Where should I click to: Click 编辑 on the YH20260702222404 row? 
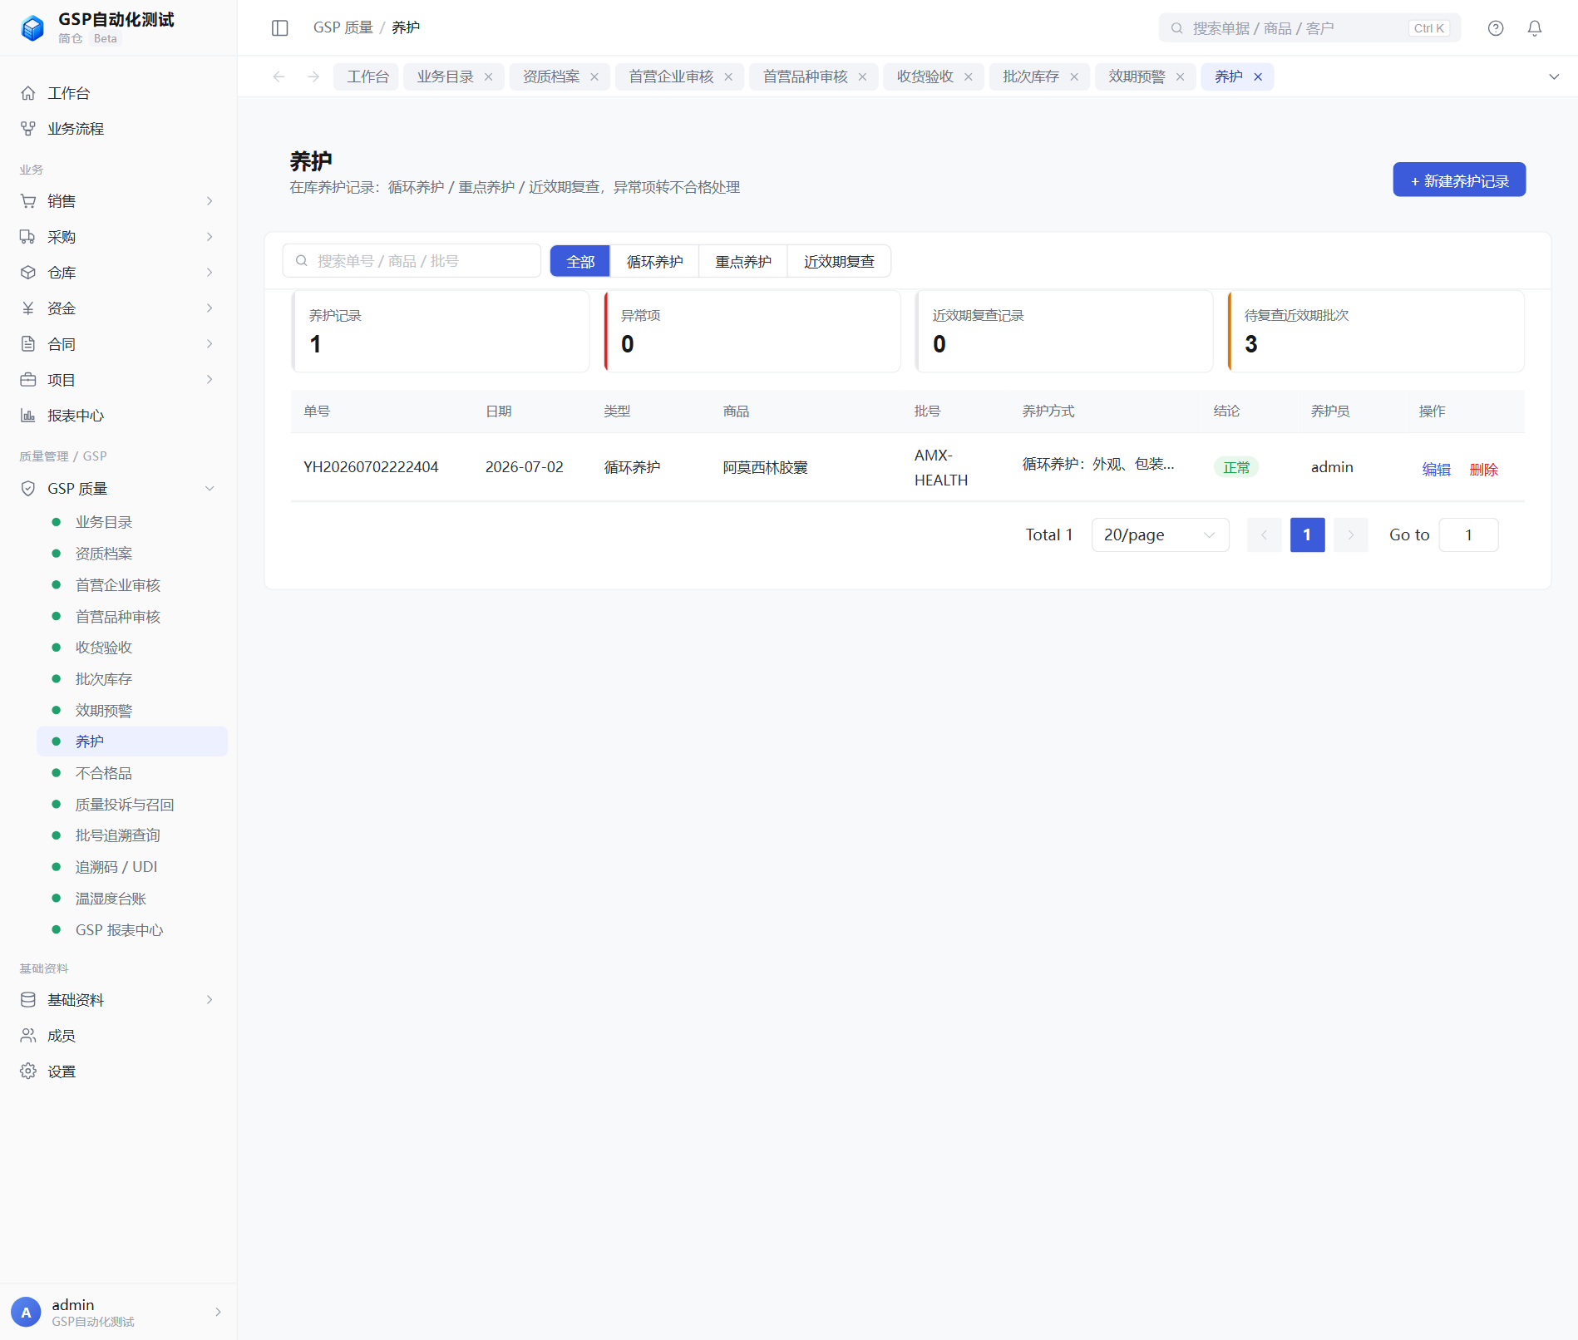click(x=1436, y=470)
